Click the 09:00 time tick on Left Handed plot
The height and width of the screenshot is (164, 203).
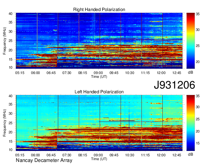click(98, 155)
